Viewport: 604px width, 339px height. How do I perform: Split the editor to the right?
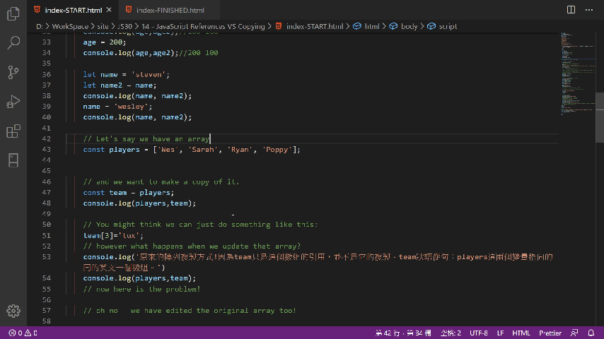[571, 10]
